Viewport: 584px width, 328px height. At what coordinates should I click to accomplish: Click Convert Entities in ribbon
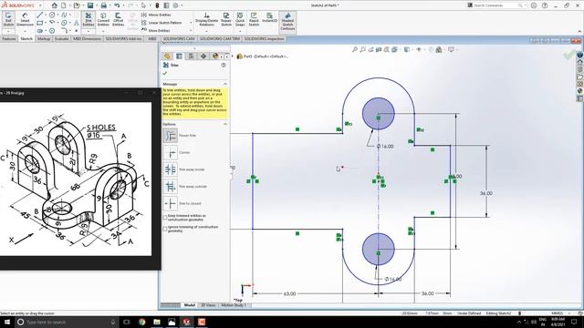coord(103,19)
